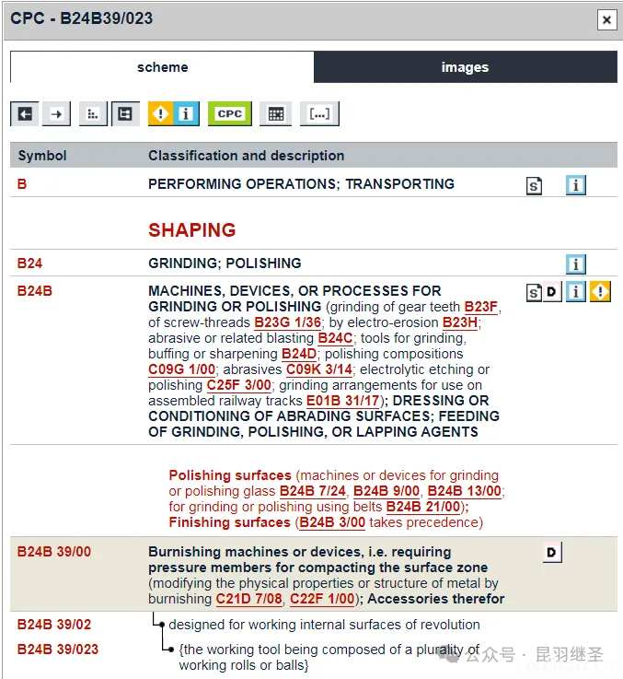The height and width of the screenshot is (679, 623).
Task: Click the orange warning icon in B24B row
Action: (601, 292)
